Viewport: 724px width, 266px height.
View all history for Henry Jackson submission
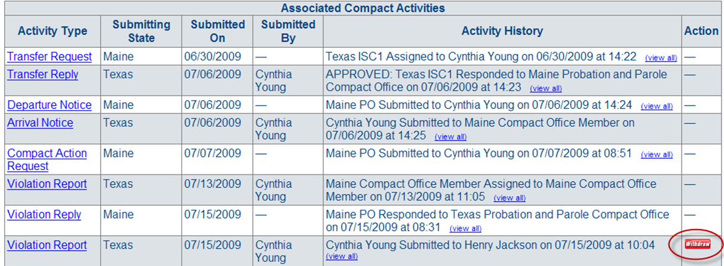[x=342, y=256]
